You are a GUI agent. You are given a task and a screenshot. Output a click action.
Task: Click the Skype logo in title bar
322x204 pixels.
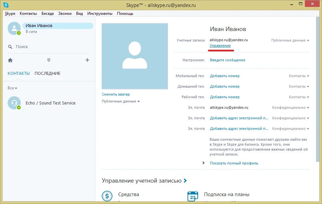click(6, 5)
